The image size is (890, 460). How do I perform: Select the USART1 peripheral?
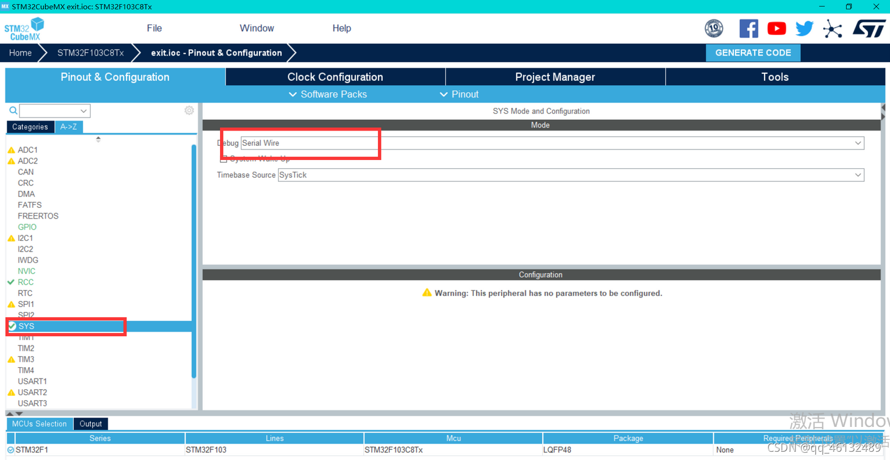point(33,381)
